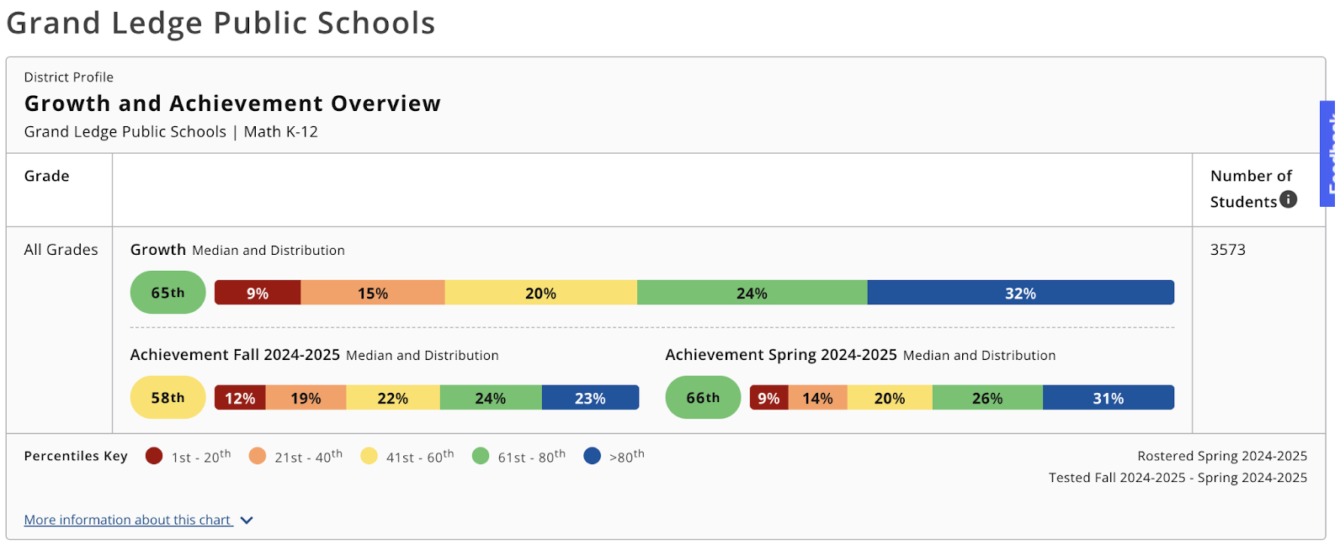
Task: Select the 9% red spring achievement segment
Action: (768, 398)
